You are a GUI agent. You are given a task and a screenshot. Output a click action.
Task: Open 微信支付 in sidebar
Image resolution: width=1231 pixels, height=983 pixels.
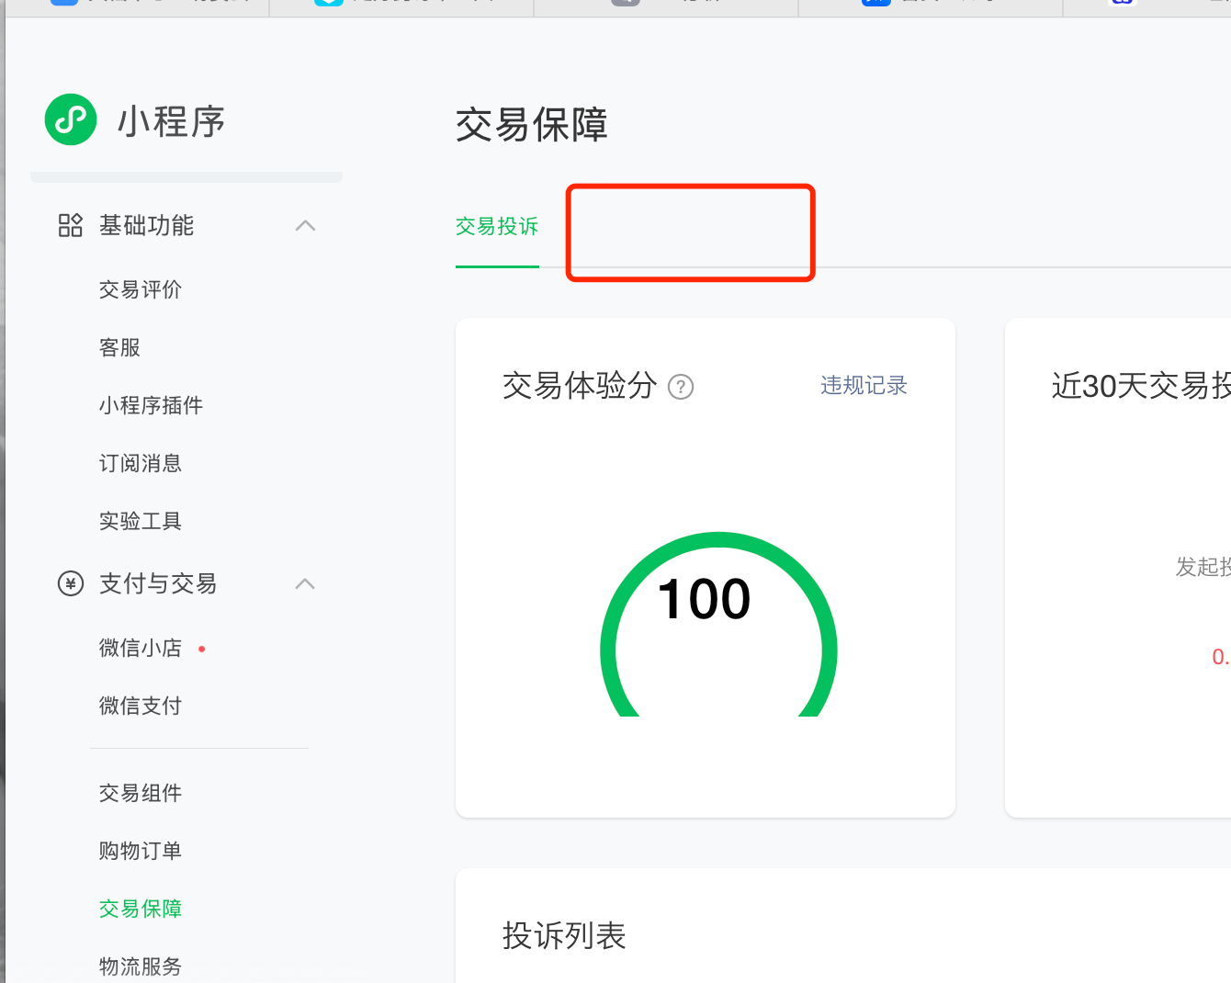(x=141, y=706)
